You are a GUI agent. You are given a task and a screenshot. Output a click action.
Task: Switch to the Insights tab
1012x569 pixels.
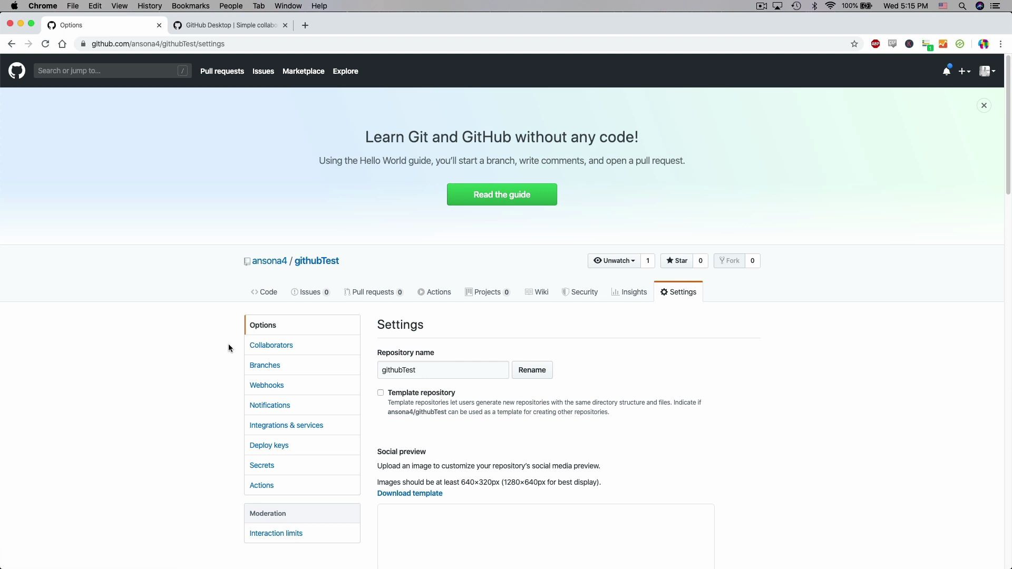click(x=629, y=292)
